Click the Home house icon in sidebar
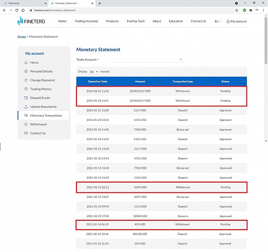Image resolution: width=268 pixels, height=252 pixels. (x=26, y=62)
